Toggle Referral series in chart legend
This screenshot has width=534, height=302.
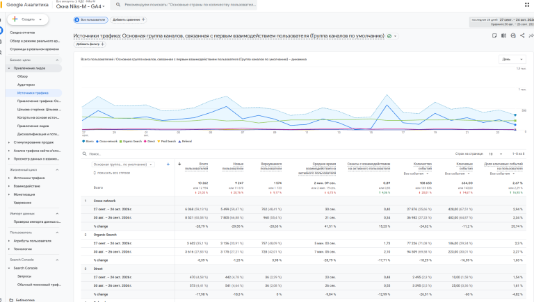click(185, 142)
